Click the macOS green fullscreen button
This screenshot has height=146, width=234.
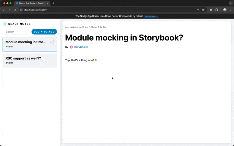click(11, 3)
